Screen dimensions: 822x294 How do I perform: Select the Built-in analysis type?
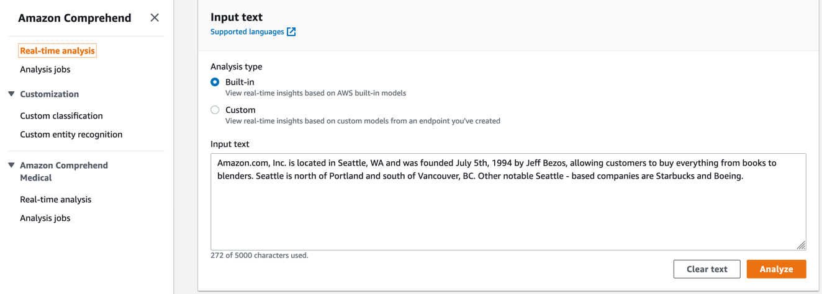[x=215, y=82]
